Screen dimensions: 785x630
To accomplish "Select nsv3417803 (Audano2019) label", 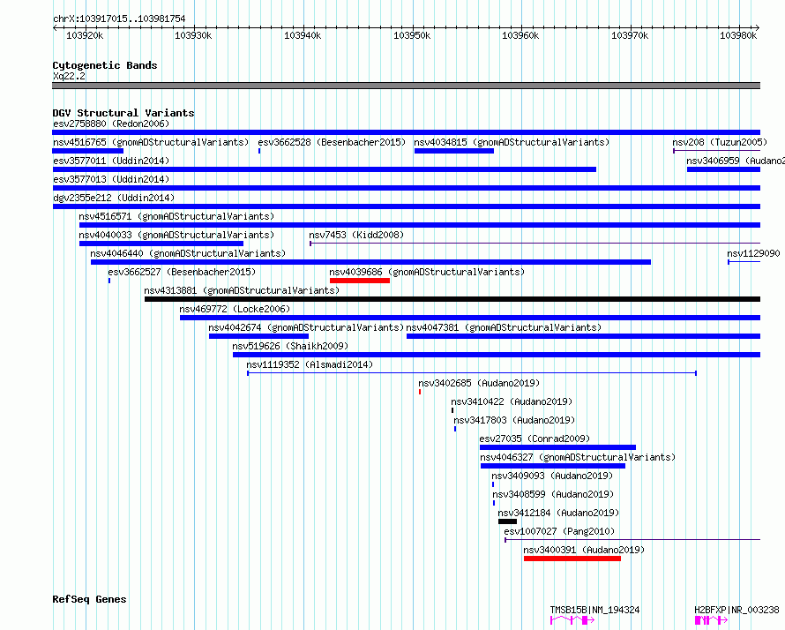I will (514, 420).
